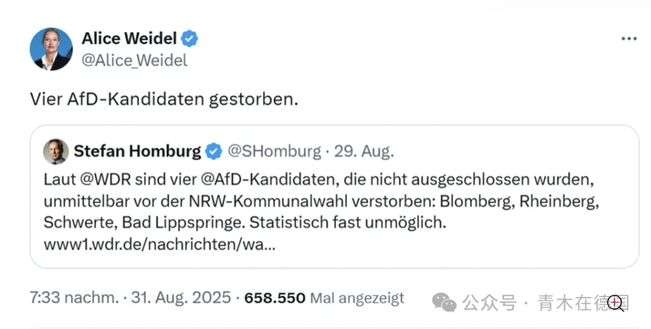Click Alice Weidel's blue verified badge
The image size is (651, 329).
click(x=190, y=39)
